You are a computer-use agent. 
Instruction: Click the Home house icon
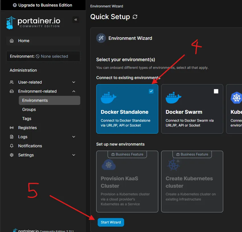pyautogui.click(x=12, y=41)
